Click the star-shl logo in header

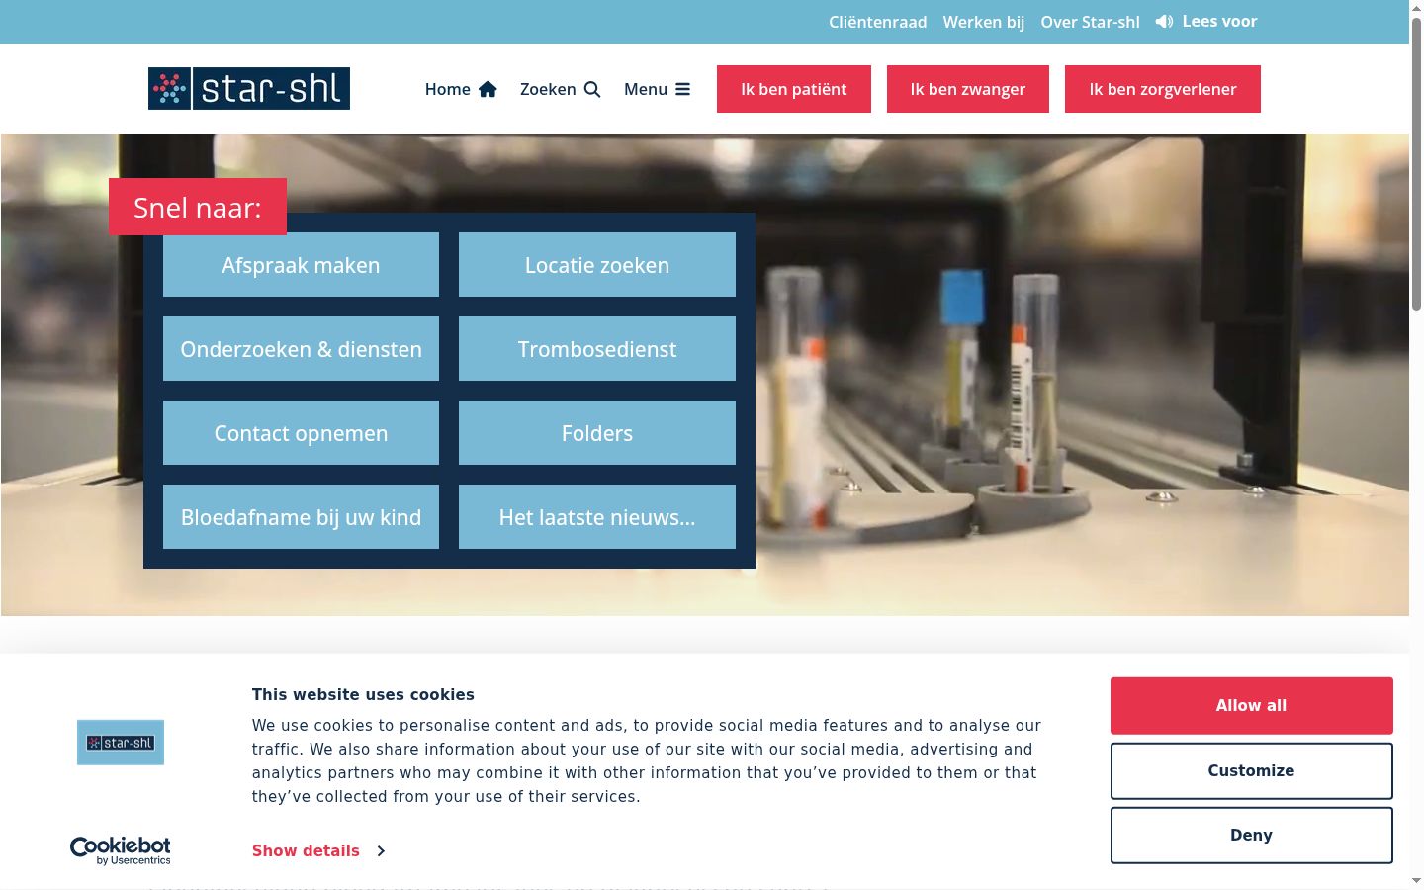pyautogui.click(x=249, y=89)
